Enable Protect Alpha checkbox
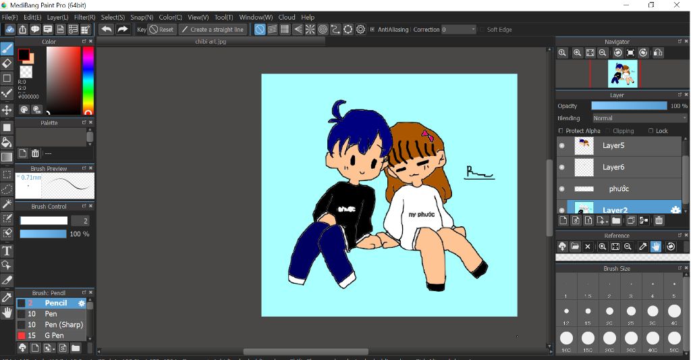The width and height of the screenshot is (691, 360). pyautogui.click(x=561, y=130)
